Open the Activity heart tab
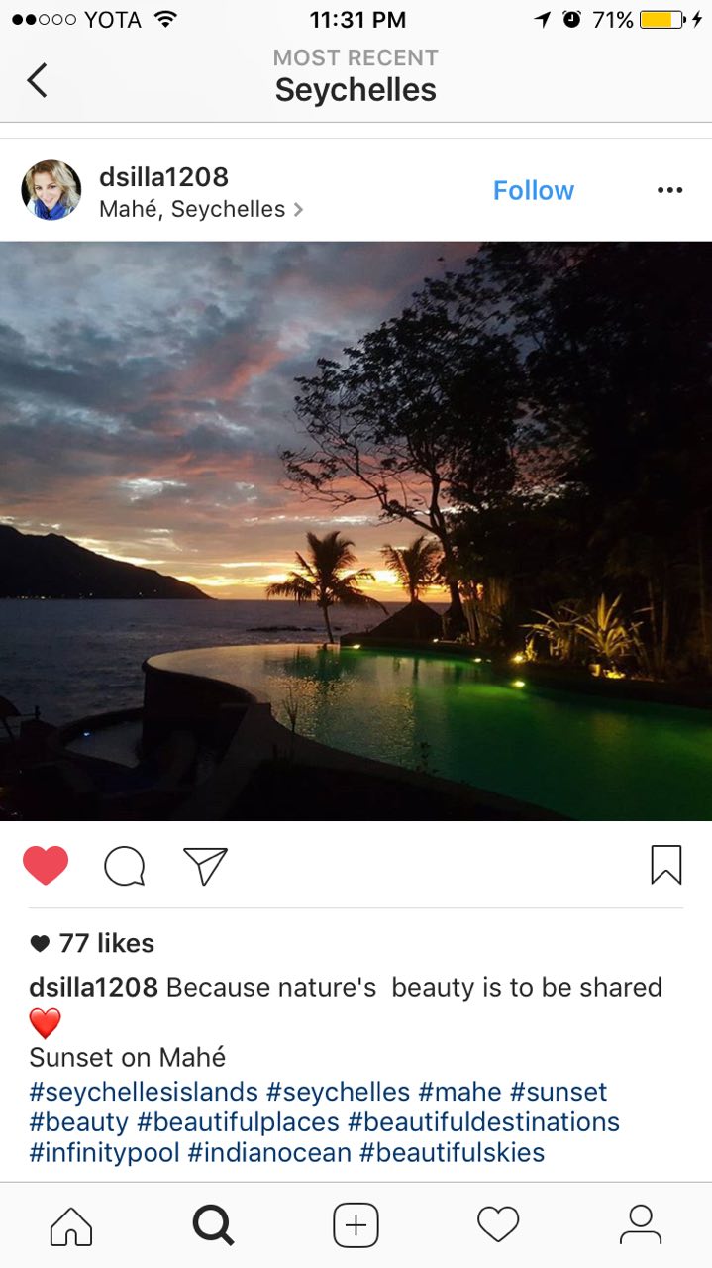The height and width of the screenshot is (1268, 712). coord(498,1225)
